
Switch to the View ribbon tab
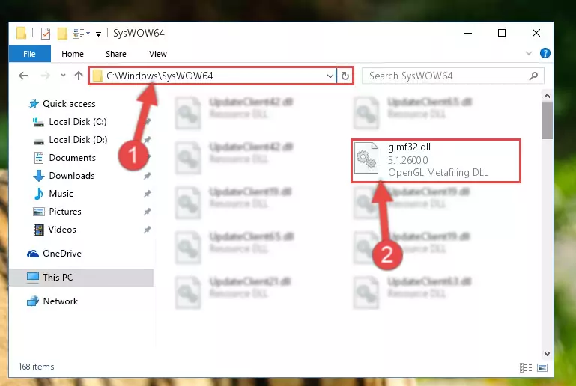[x=157, y=54]
